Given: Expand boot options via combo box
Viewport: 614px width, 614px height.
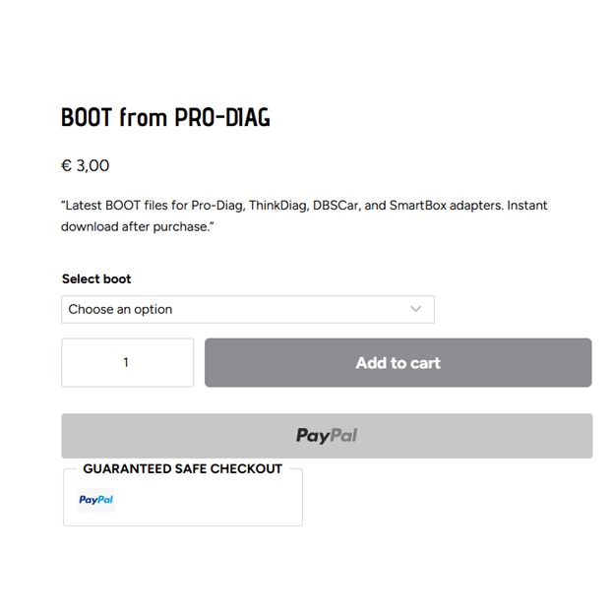Looking at the screenshot, I should click(295, 309).
